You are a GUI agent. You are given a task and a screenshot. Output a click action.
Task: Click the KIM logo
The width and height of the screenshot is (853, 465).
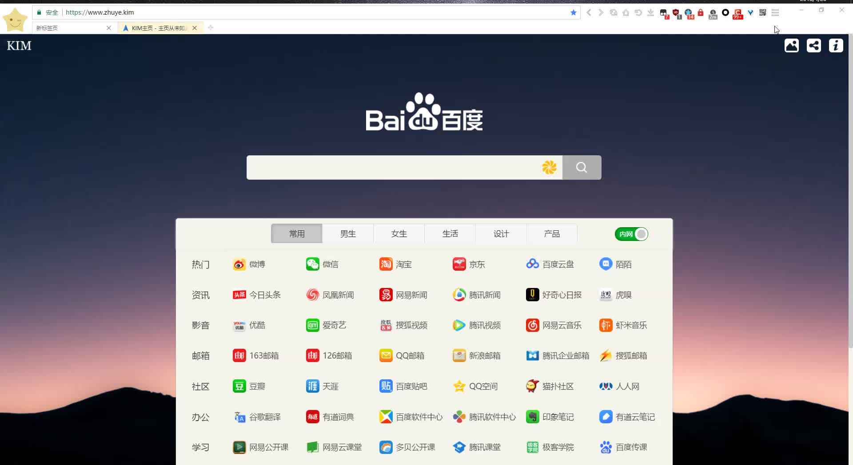click(19, 46)
